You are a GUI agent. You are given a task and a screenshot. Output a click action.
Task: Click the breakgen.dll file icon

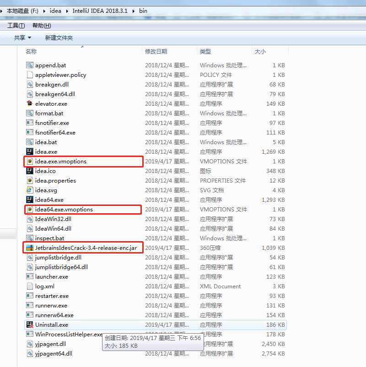[x=30, y=84]
